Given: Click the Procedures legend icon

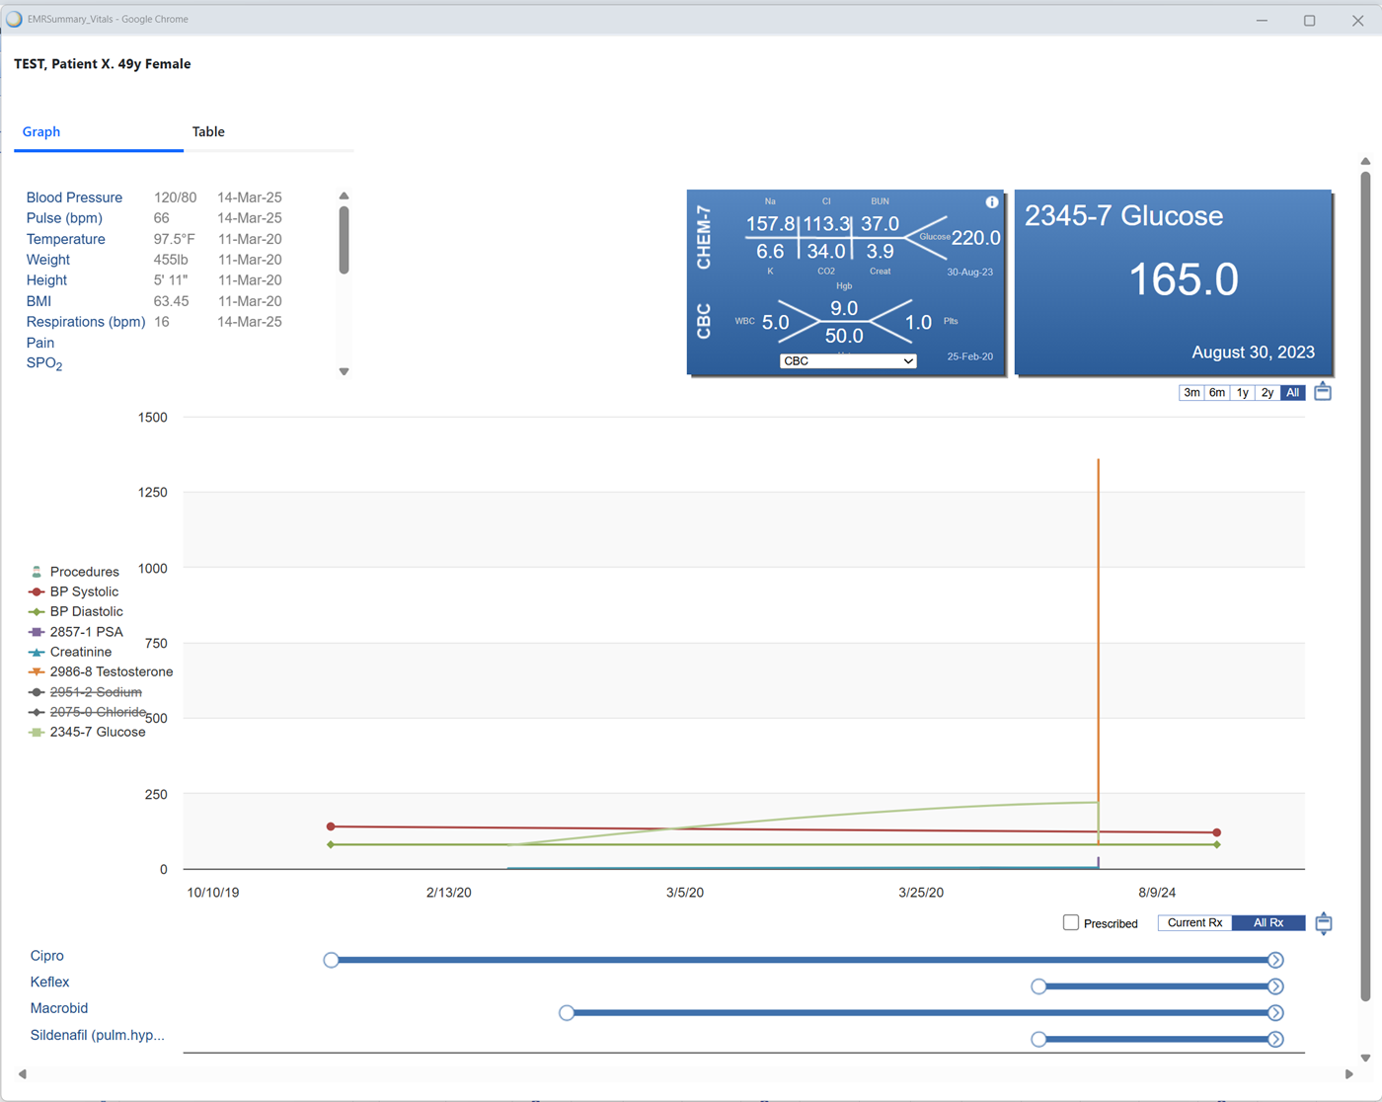Looking at the screenshot, I should coord(37,572).
